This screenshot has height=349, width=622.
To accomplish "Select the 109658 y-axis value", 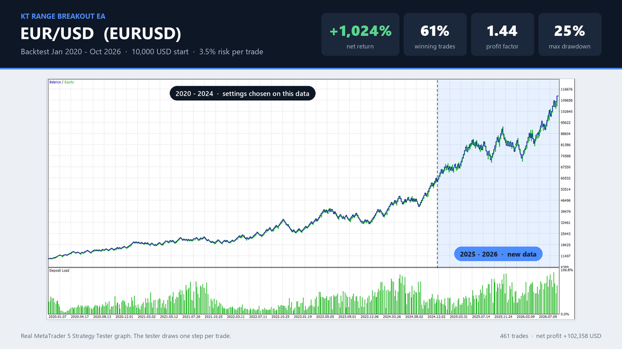I will (567, 101).
